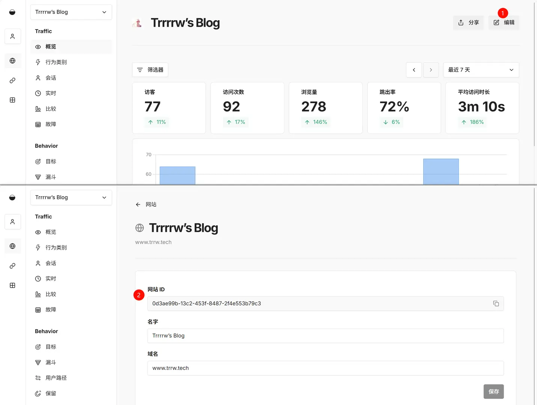Copy the 网站 ID with copy icon
The height and width of the screenshot is (405, 537).
click(496, 303)
